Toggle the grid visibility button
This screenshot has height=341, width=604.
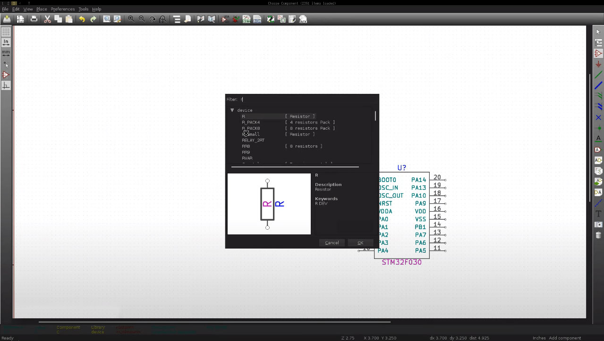[x=6, y=32]
